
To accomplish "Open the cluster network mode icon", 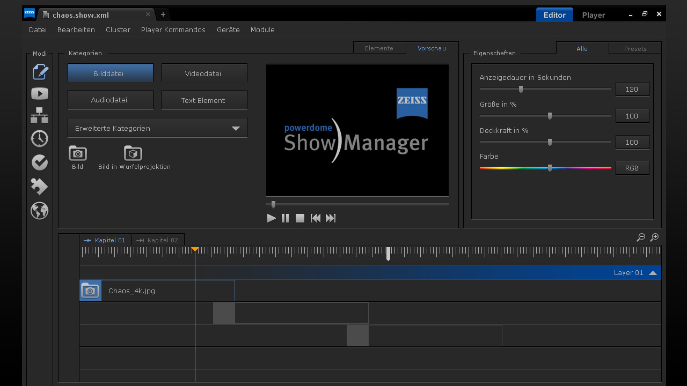I will (x=39, y=115).
